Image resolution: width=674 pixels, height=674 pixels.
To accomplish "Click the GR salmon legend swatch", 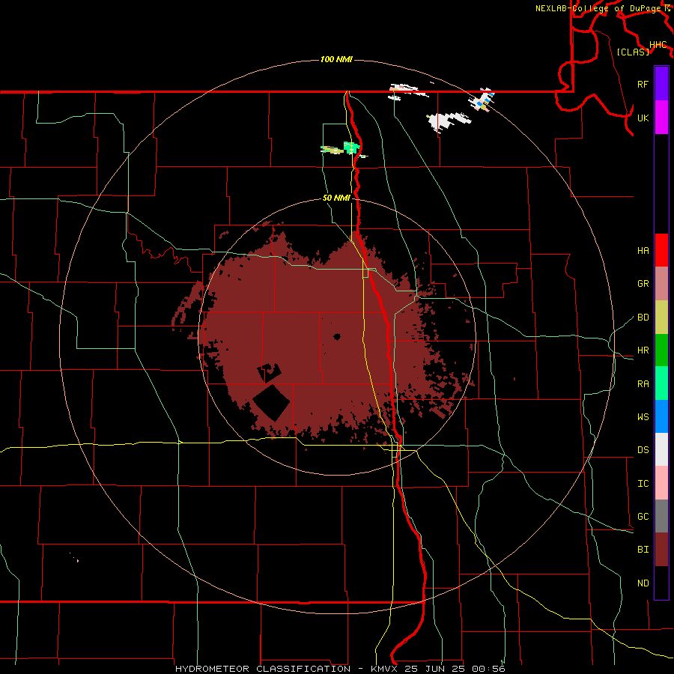I will (661, 284).
